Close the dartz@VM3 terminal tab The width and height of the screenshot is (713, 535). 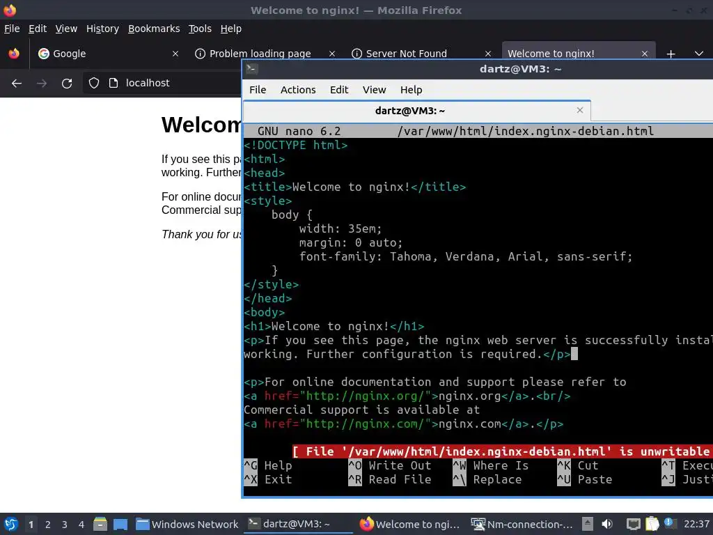pyautogui.click(x=580, y=110)
